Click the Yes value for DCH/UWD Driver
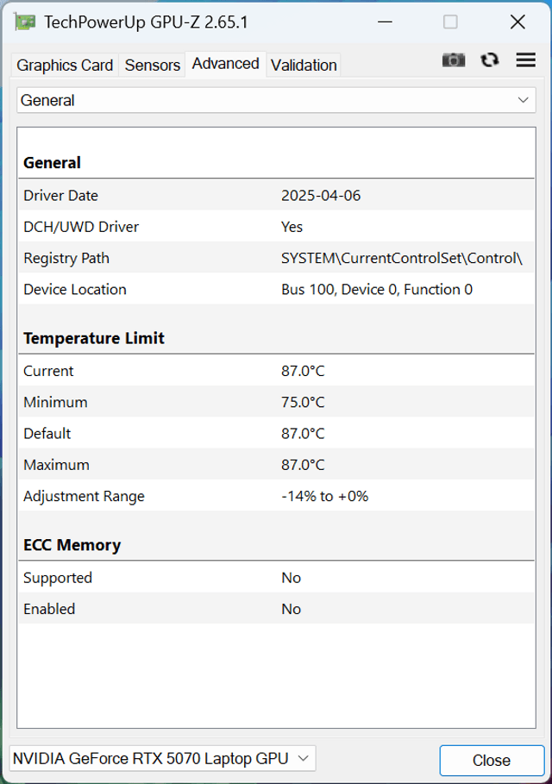 292,227
